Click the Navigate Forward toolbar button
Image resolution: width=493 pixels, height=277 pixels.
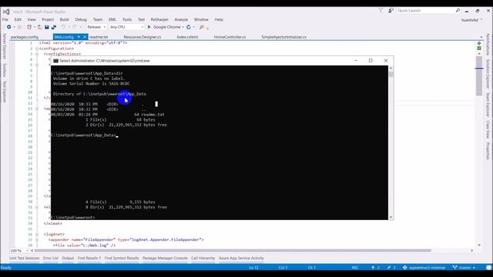tap(19, 27)
